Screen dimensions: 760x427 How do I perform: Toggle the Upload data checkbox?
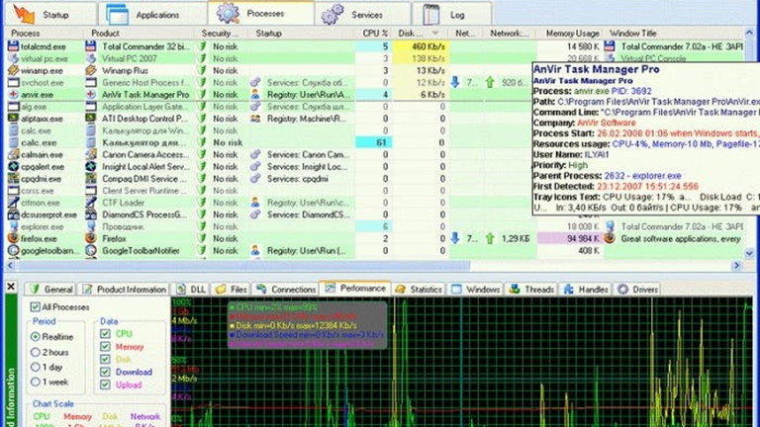(x=105, y=384)
